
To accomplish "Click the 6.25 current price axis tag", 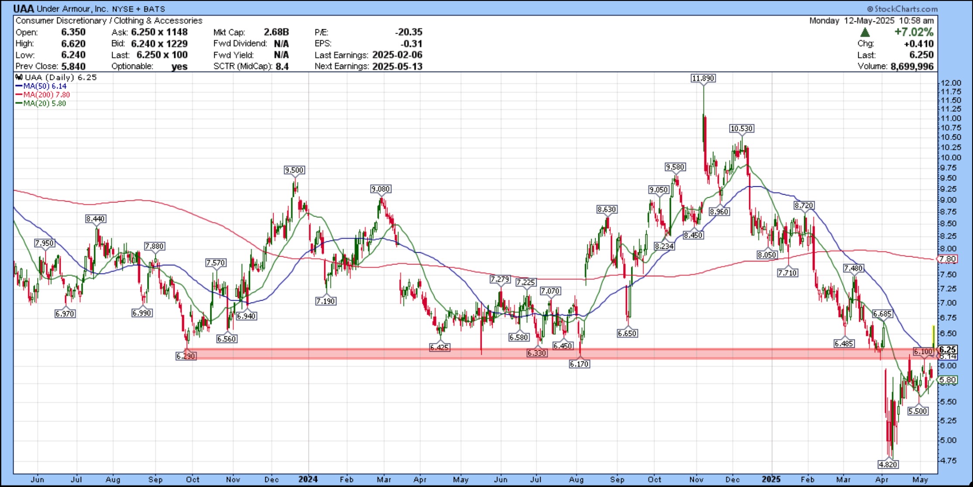I will (948, 350).
